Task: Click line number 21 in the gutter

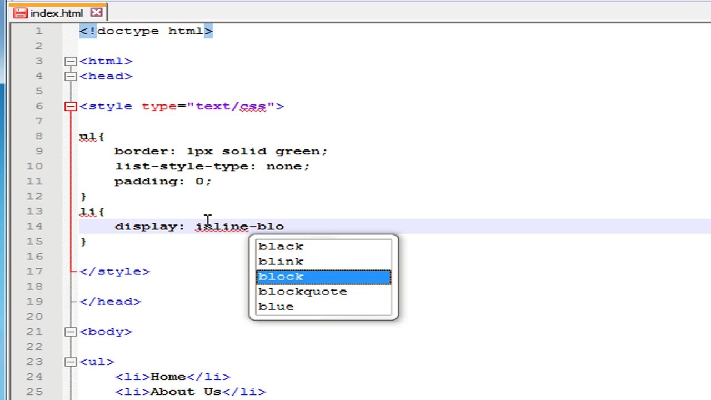Action: 34,332
